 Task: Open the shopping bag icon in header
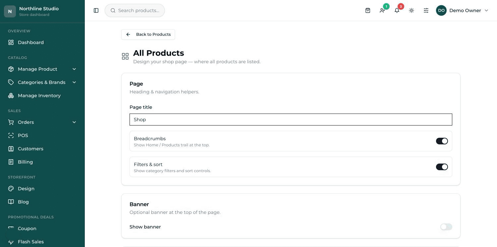point(368,11)
